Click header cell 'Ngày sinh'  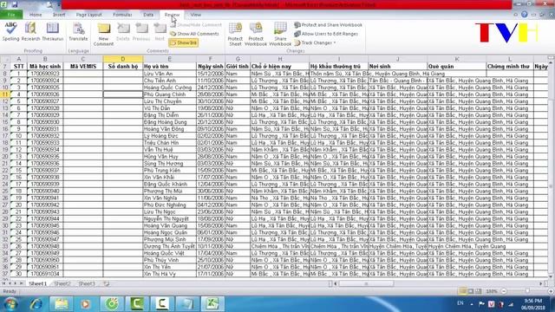pyautogui.click(x=210, y=66)
